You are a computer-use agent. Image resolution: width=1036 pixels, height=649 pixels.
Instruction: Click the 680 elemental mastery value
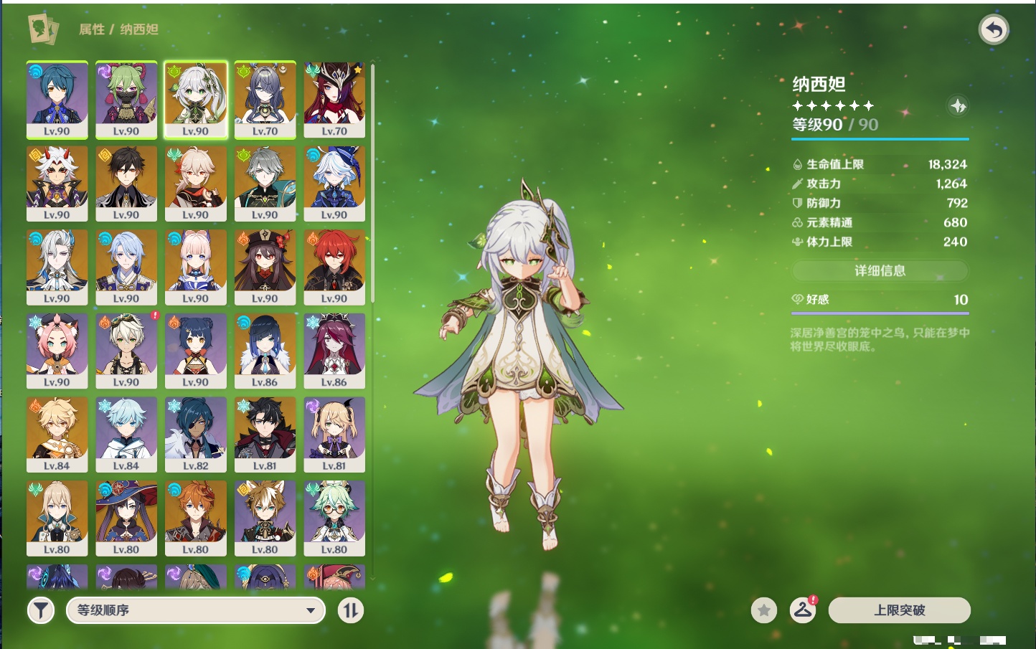click(956, 222)
